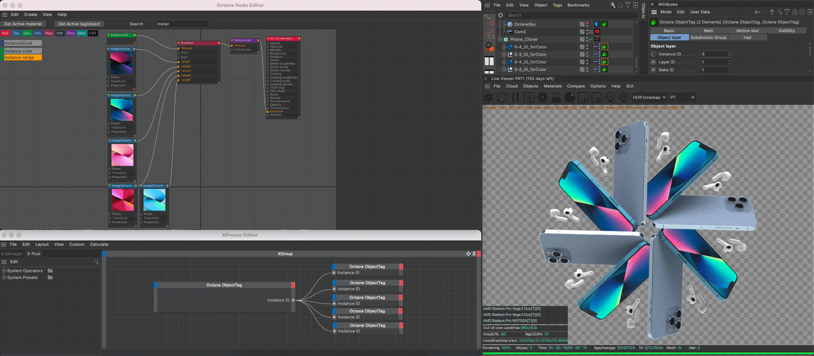Open the Object Manager filter funnel icon

(x=628, y=5)
